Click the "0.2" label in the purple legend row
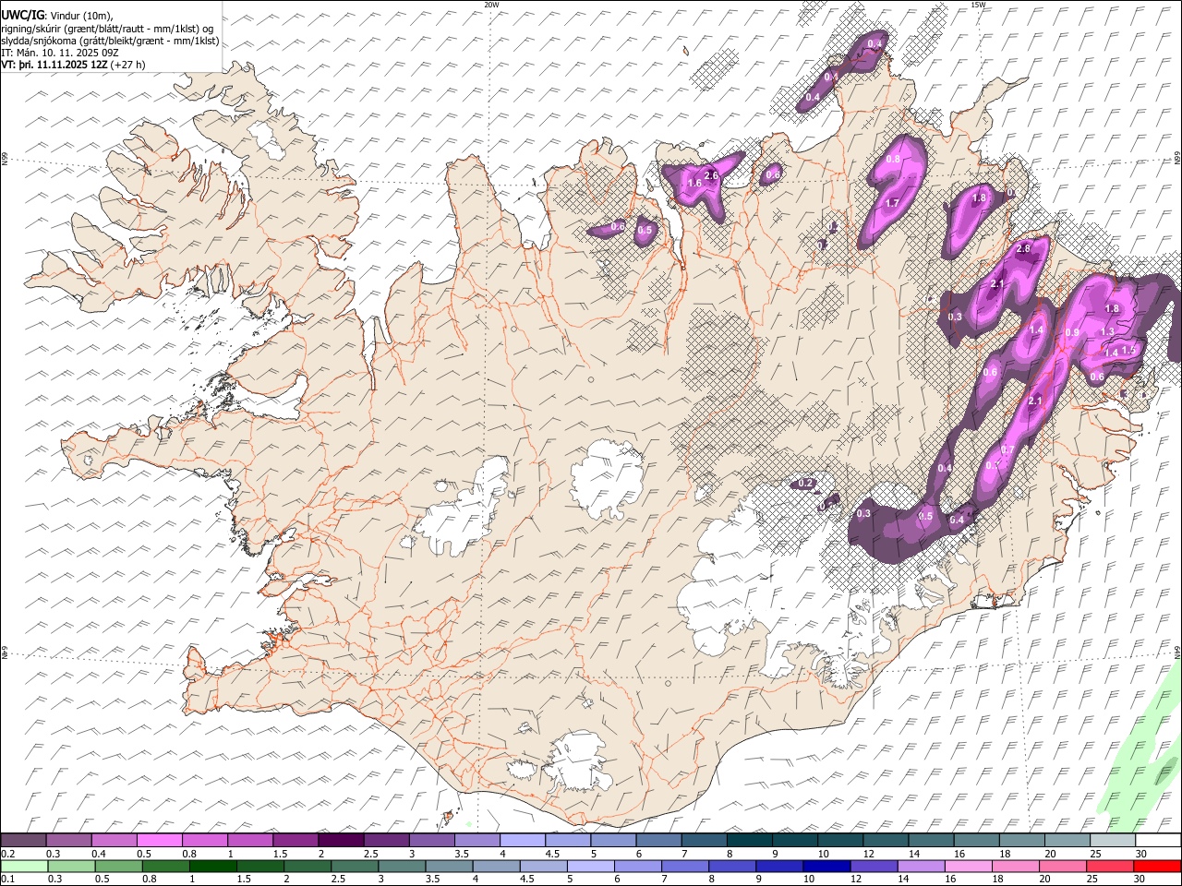This screenshot has height=886, width=1182. click(x=7, y=854)
